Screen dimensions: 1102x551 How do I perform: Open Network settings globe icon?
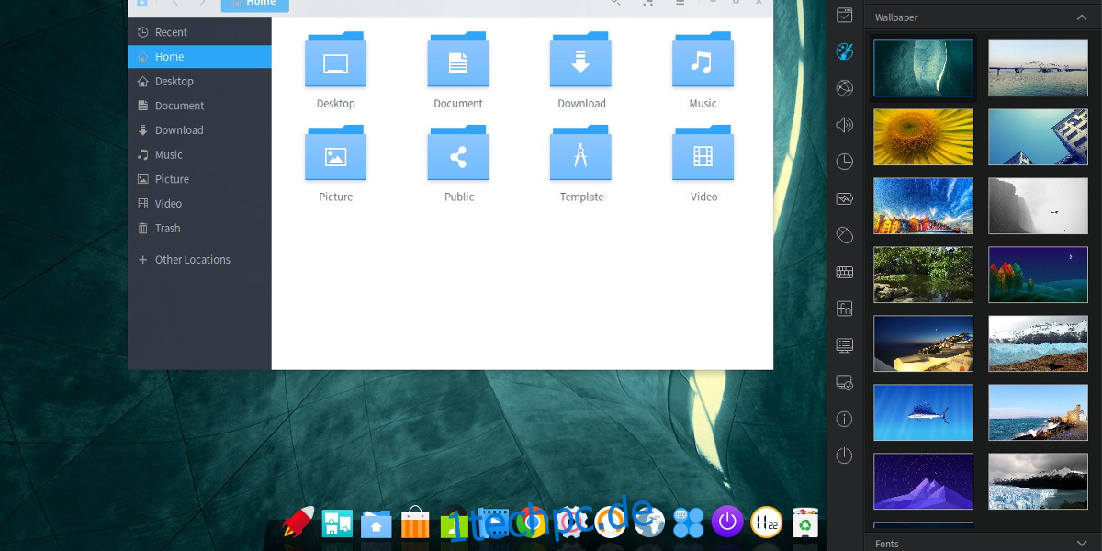(x=845, y=88)
